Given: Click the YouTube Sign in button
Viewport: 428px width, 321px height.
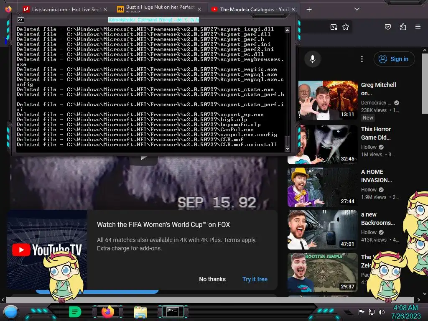Looking at the screenshot, I should click(x=394, y=59).
